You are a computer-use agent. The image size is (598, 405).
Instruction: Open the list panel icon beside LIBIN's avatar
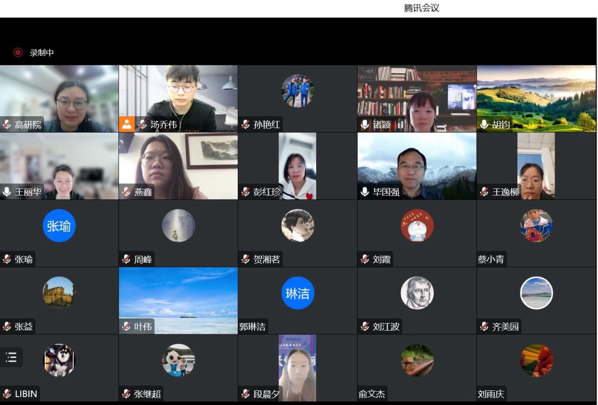pyautogui.click(x=11, y=357)
